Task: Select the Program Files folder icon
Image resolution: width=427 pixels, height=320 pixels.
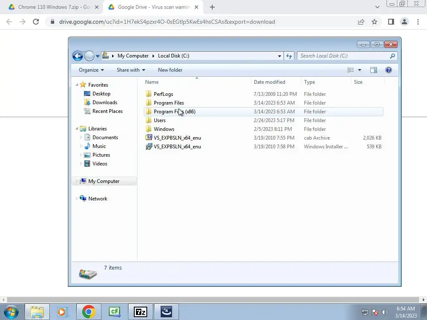Action: [148, 102]
